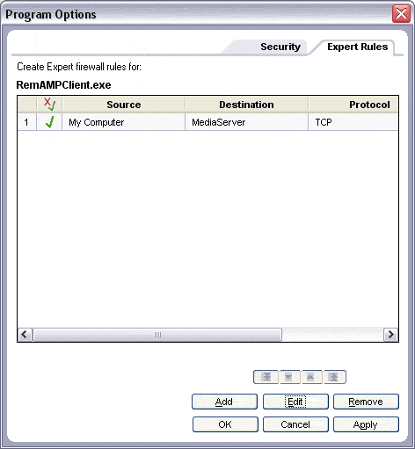
Task: Sort by the Protocol column header
Action: tap(353, 105)
